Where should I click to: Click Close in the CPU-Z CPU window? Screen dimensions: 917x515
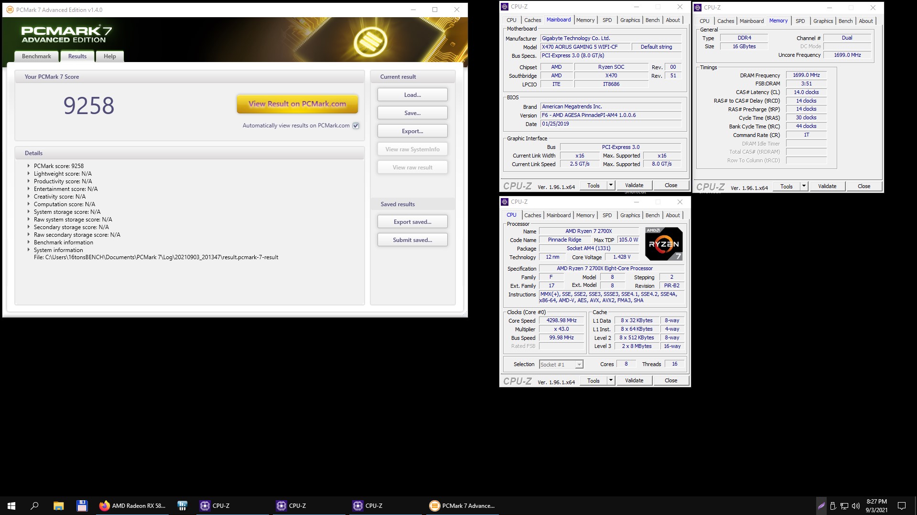click(671, 380)
